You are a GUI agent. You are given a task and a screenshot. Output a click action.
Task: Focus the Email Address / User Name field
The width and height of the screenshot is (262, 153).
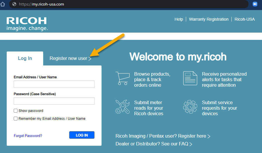(54, 84)
